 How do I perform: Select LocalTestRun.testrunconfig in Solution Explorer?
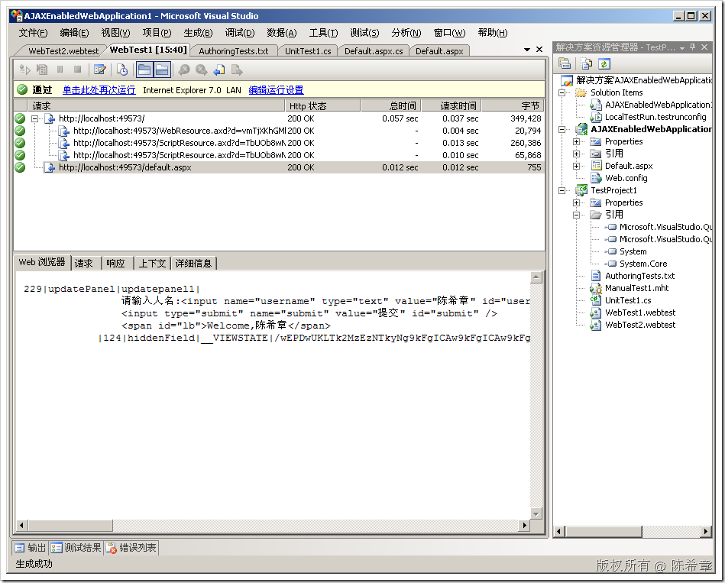[x=655, y=117]
